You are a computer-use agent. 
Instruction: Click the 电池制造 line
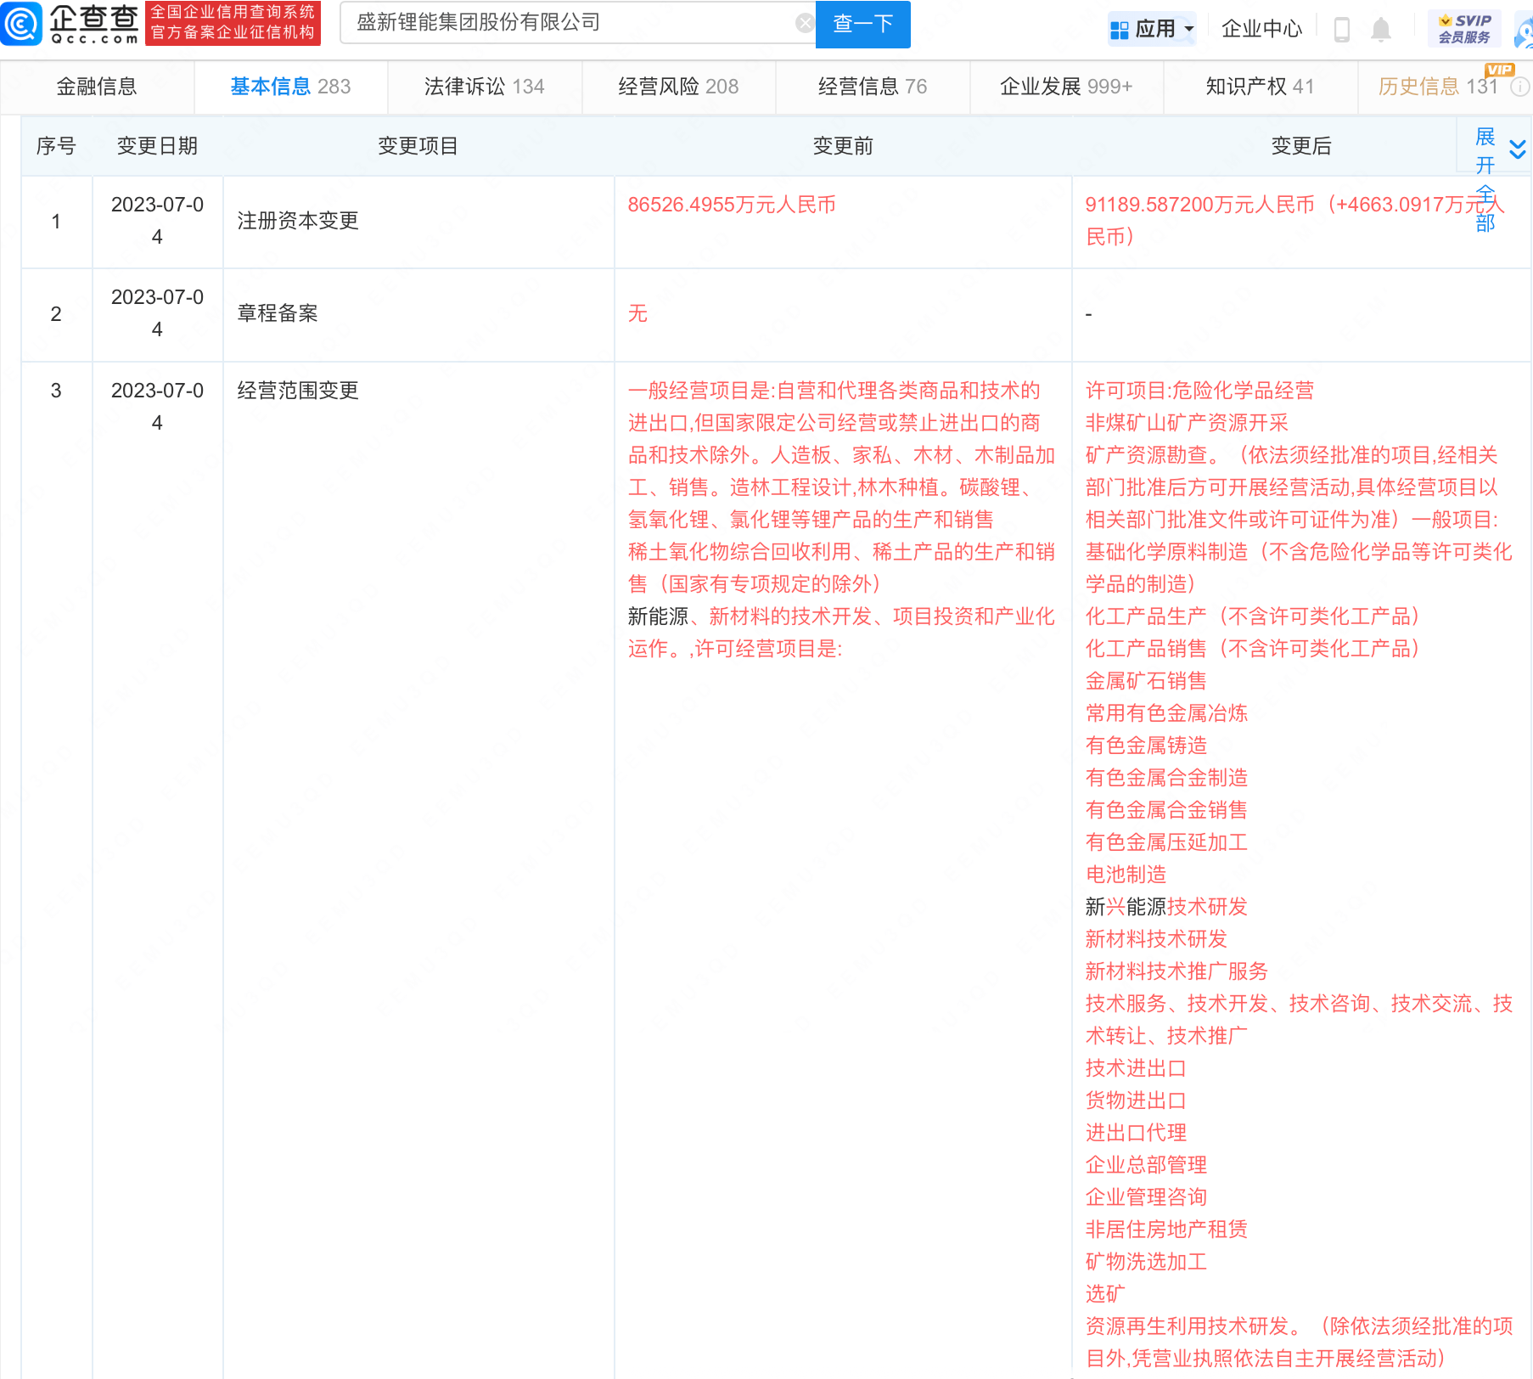[1126, 875]
